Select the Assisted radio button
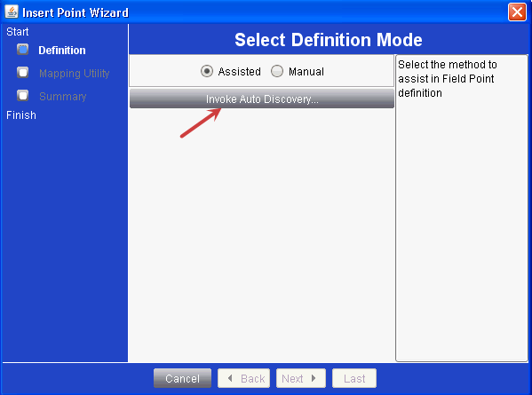The image size is (532, 395). click(207, 71)
